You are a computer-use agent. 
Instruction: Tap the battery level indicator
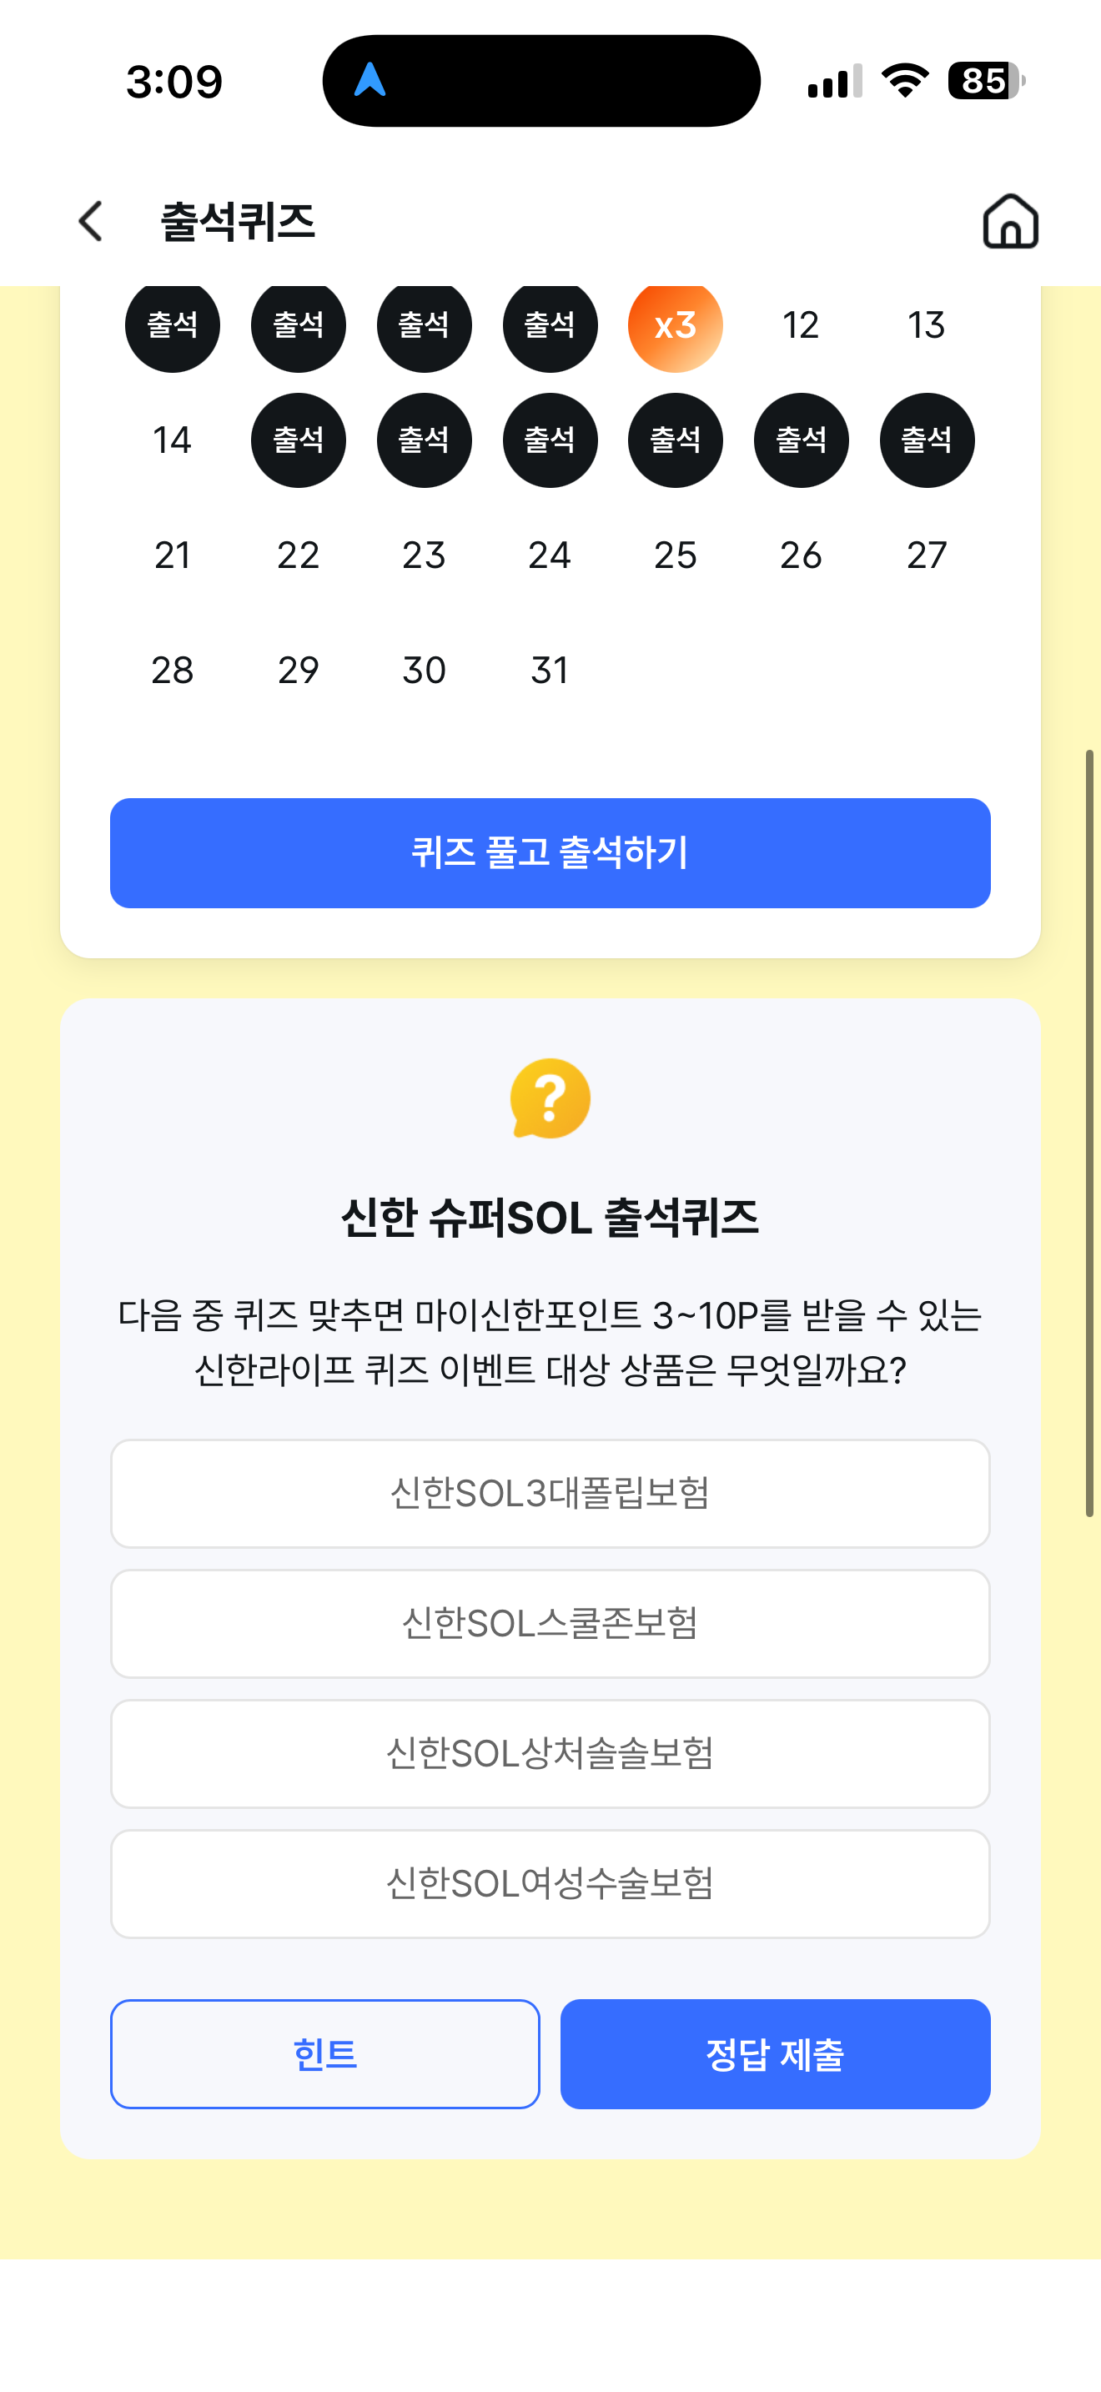(x=986, y=81)
